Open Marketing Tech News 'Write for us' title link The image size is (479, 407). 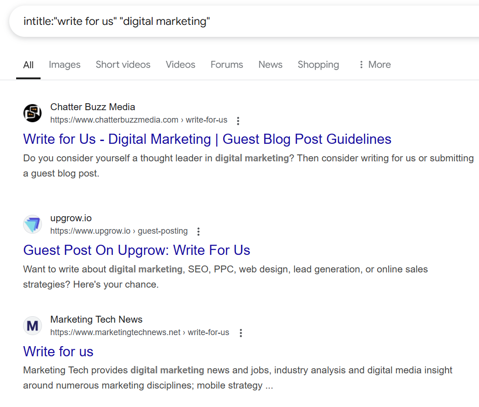coord(58,352)
